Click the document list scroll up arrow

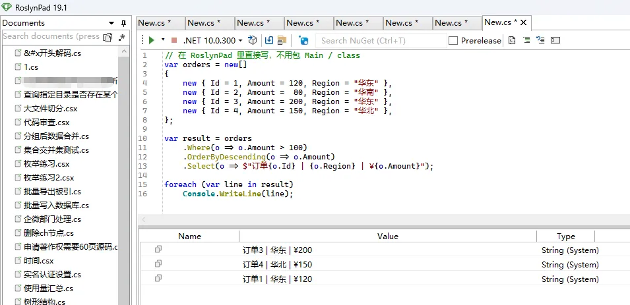124,51
